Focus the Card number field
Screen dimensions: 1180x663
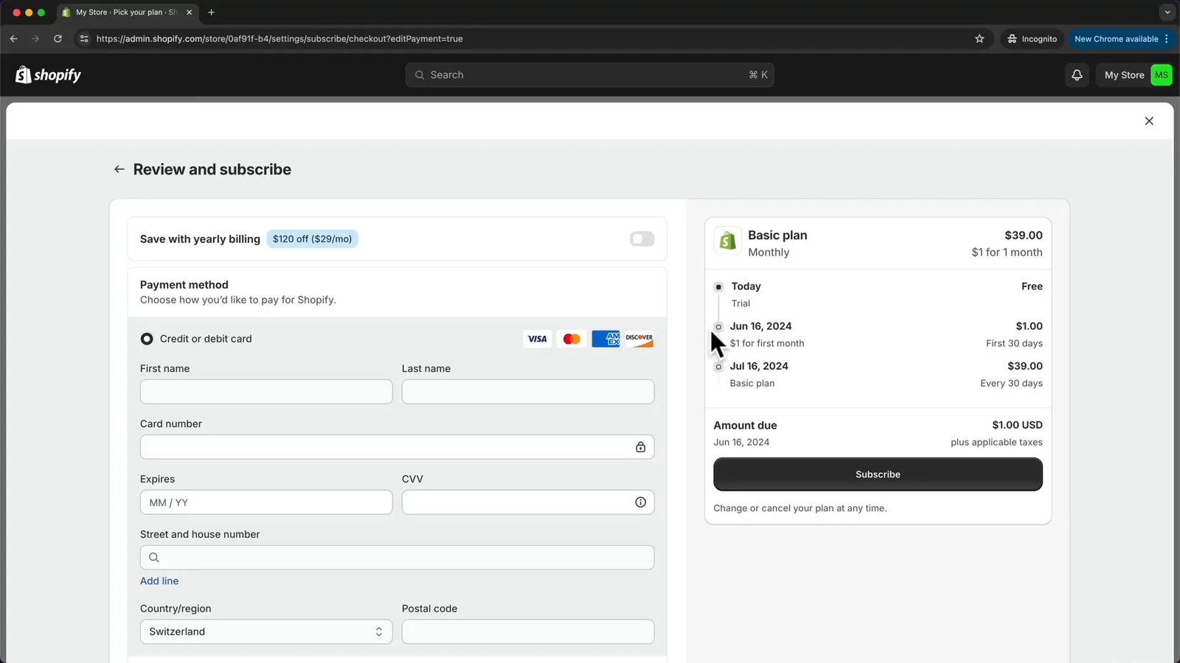click(397, 447)
